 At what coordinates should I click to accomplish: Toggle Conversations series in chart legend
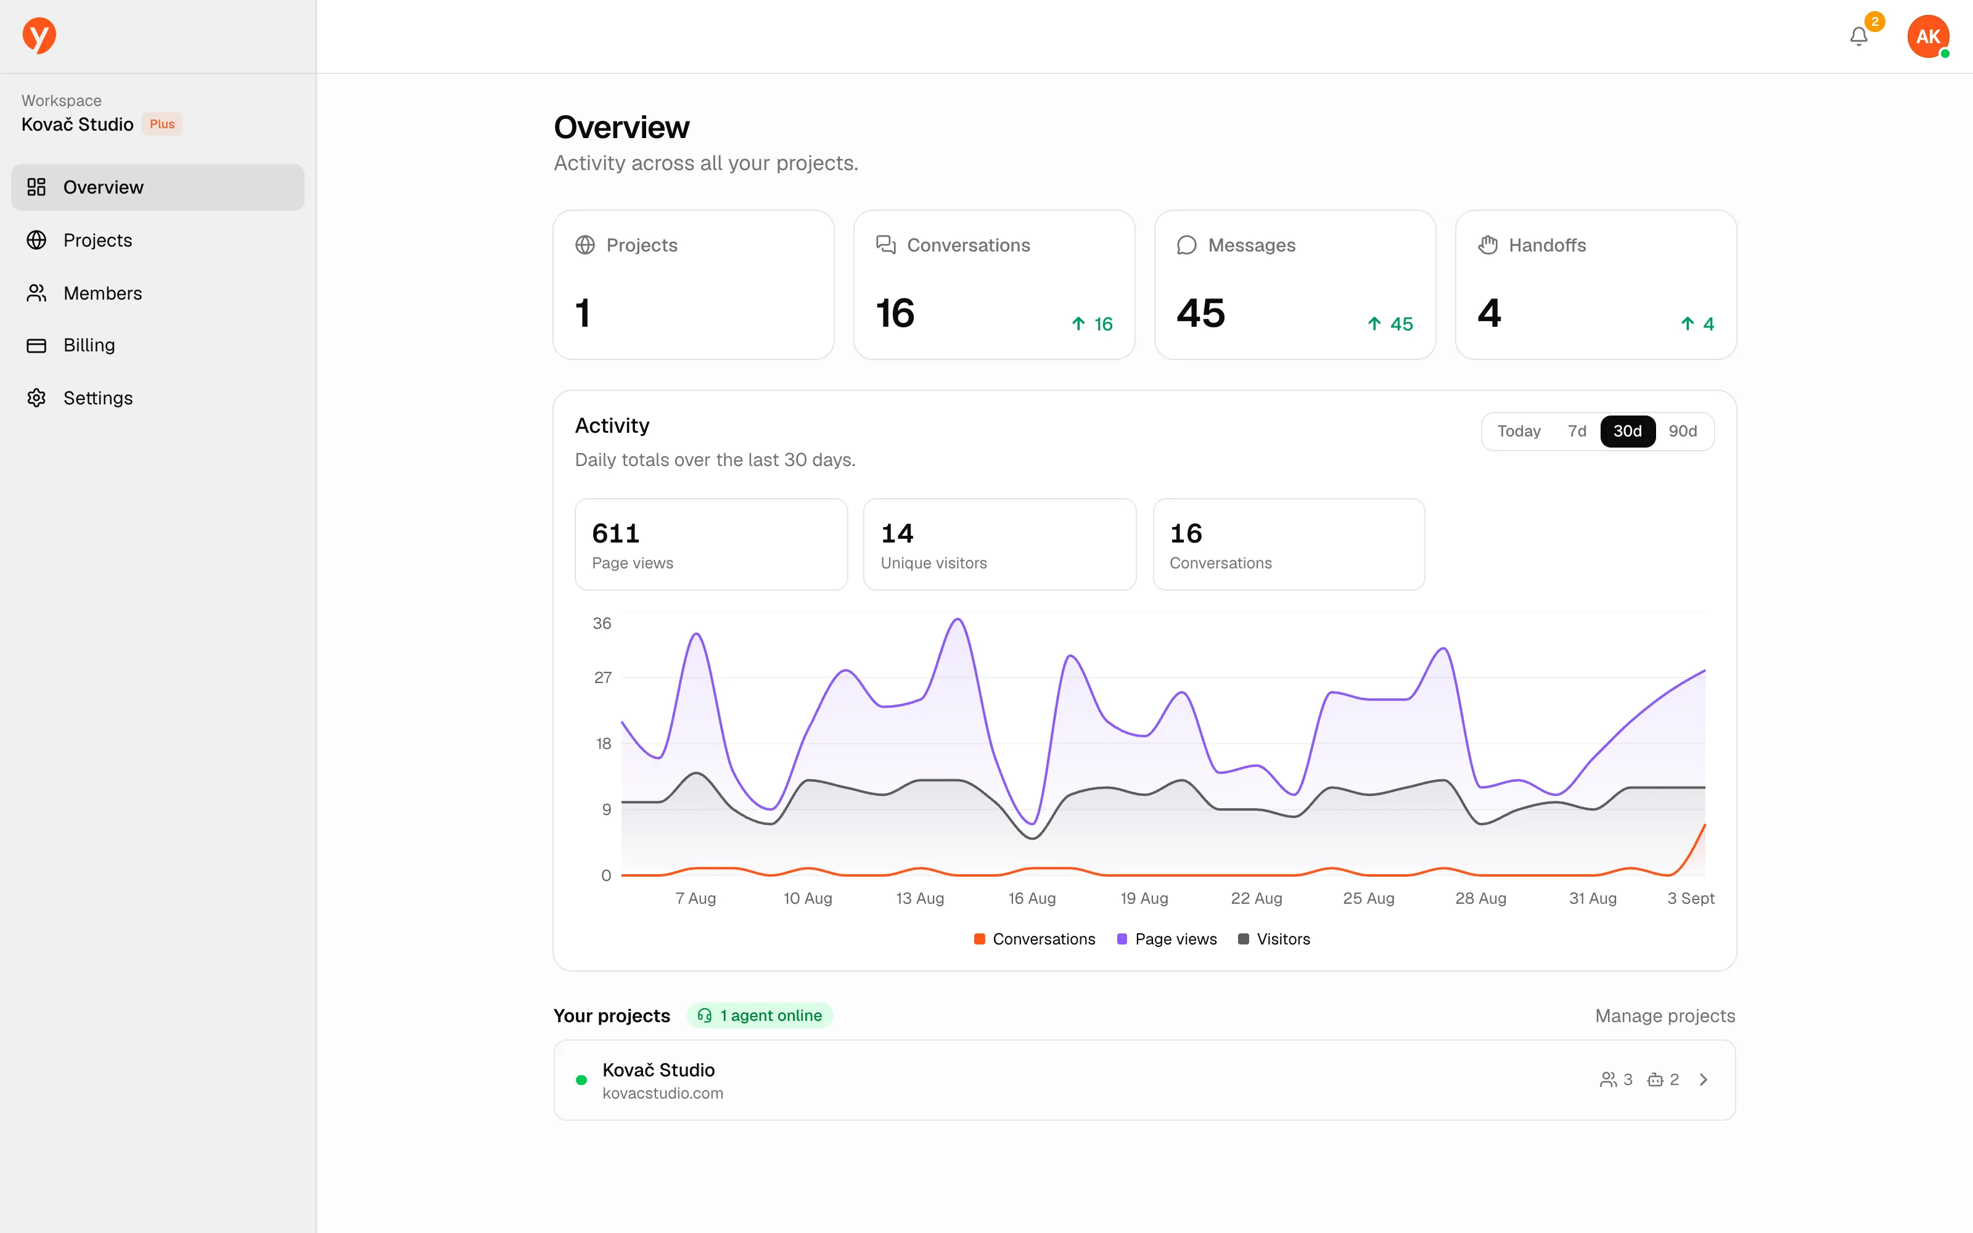point(1035,940)
